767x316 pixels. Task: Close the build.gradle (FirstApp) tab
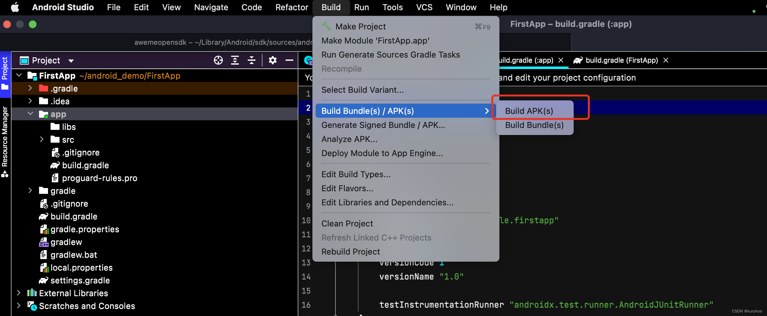pyautogui.click(x=666, y=60)
